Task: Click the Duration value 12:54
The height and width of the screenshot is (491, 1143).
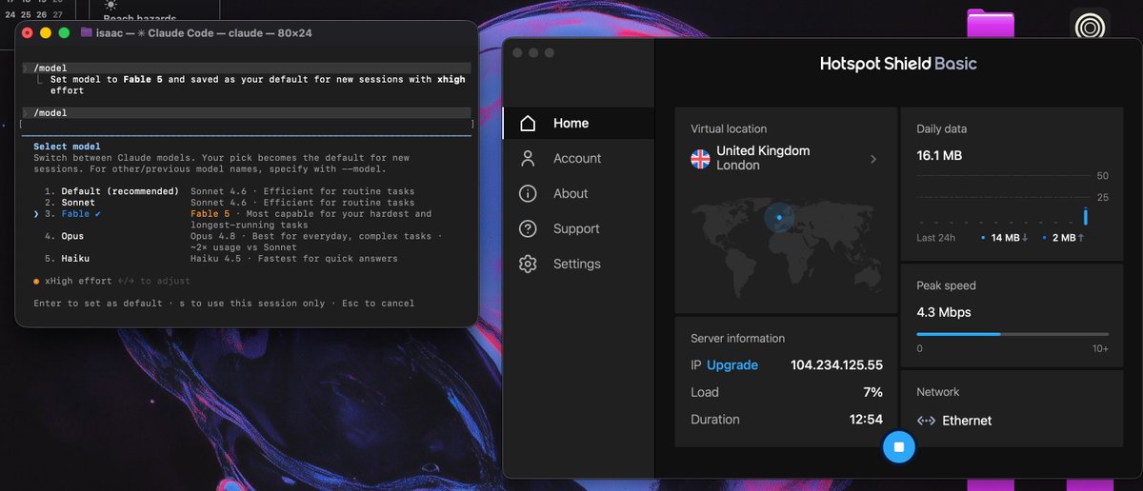Action: [x=866, y=420]
